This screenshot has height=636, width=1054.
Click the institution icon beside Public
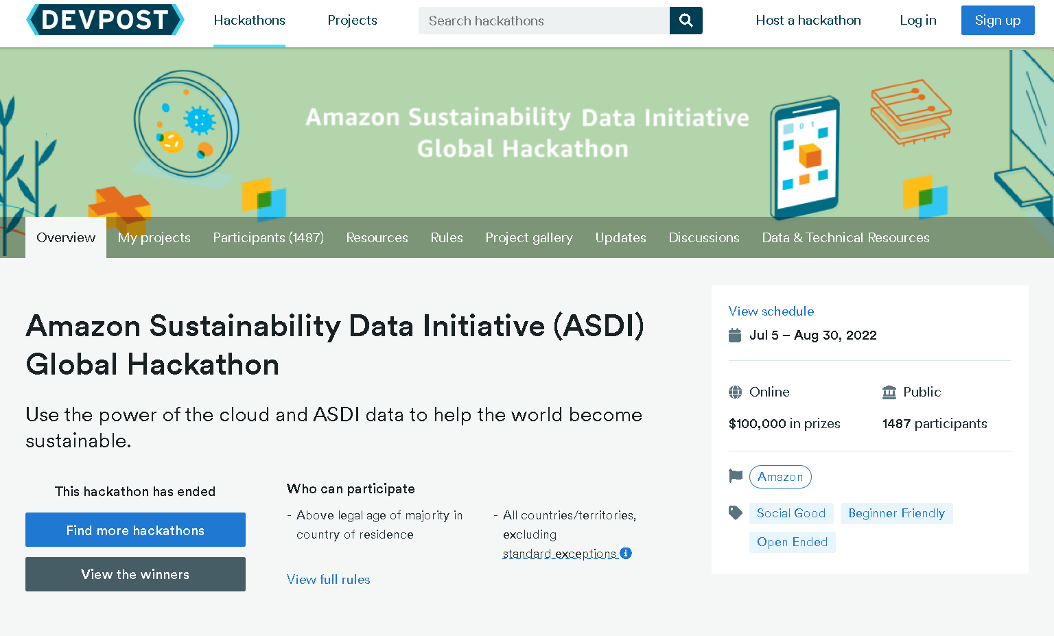[889, 392]
